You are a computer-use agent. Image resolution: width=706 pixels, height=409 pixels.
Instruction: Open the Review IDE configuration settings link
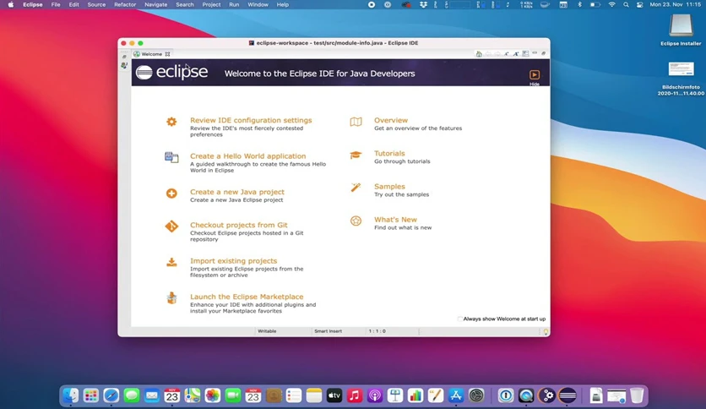[x=251, y=120]
